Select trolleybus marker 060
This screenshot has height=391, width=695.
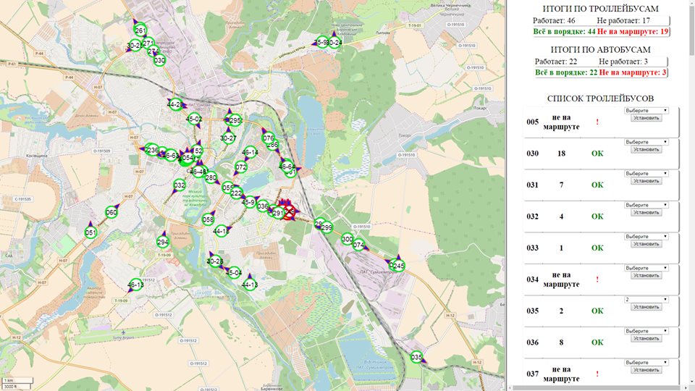tap(111, 212)
